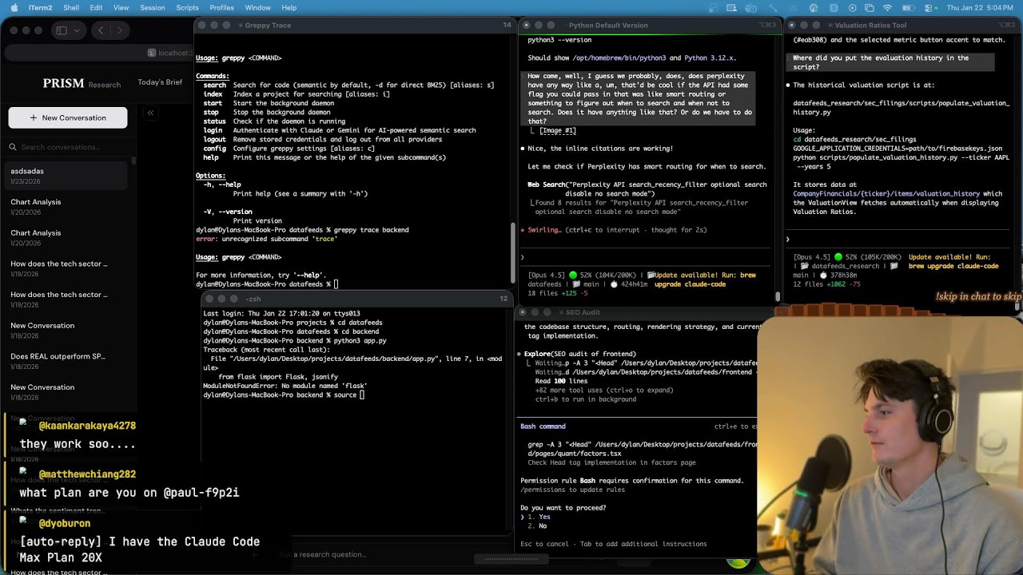The image size is (1023, 575).
Task: Focus the SEO Audit window title
Action: (x=582, y=311)
